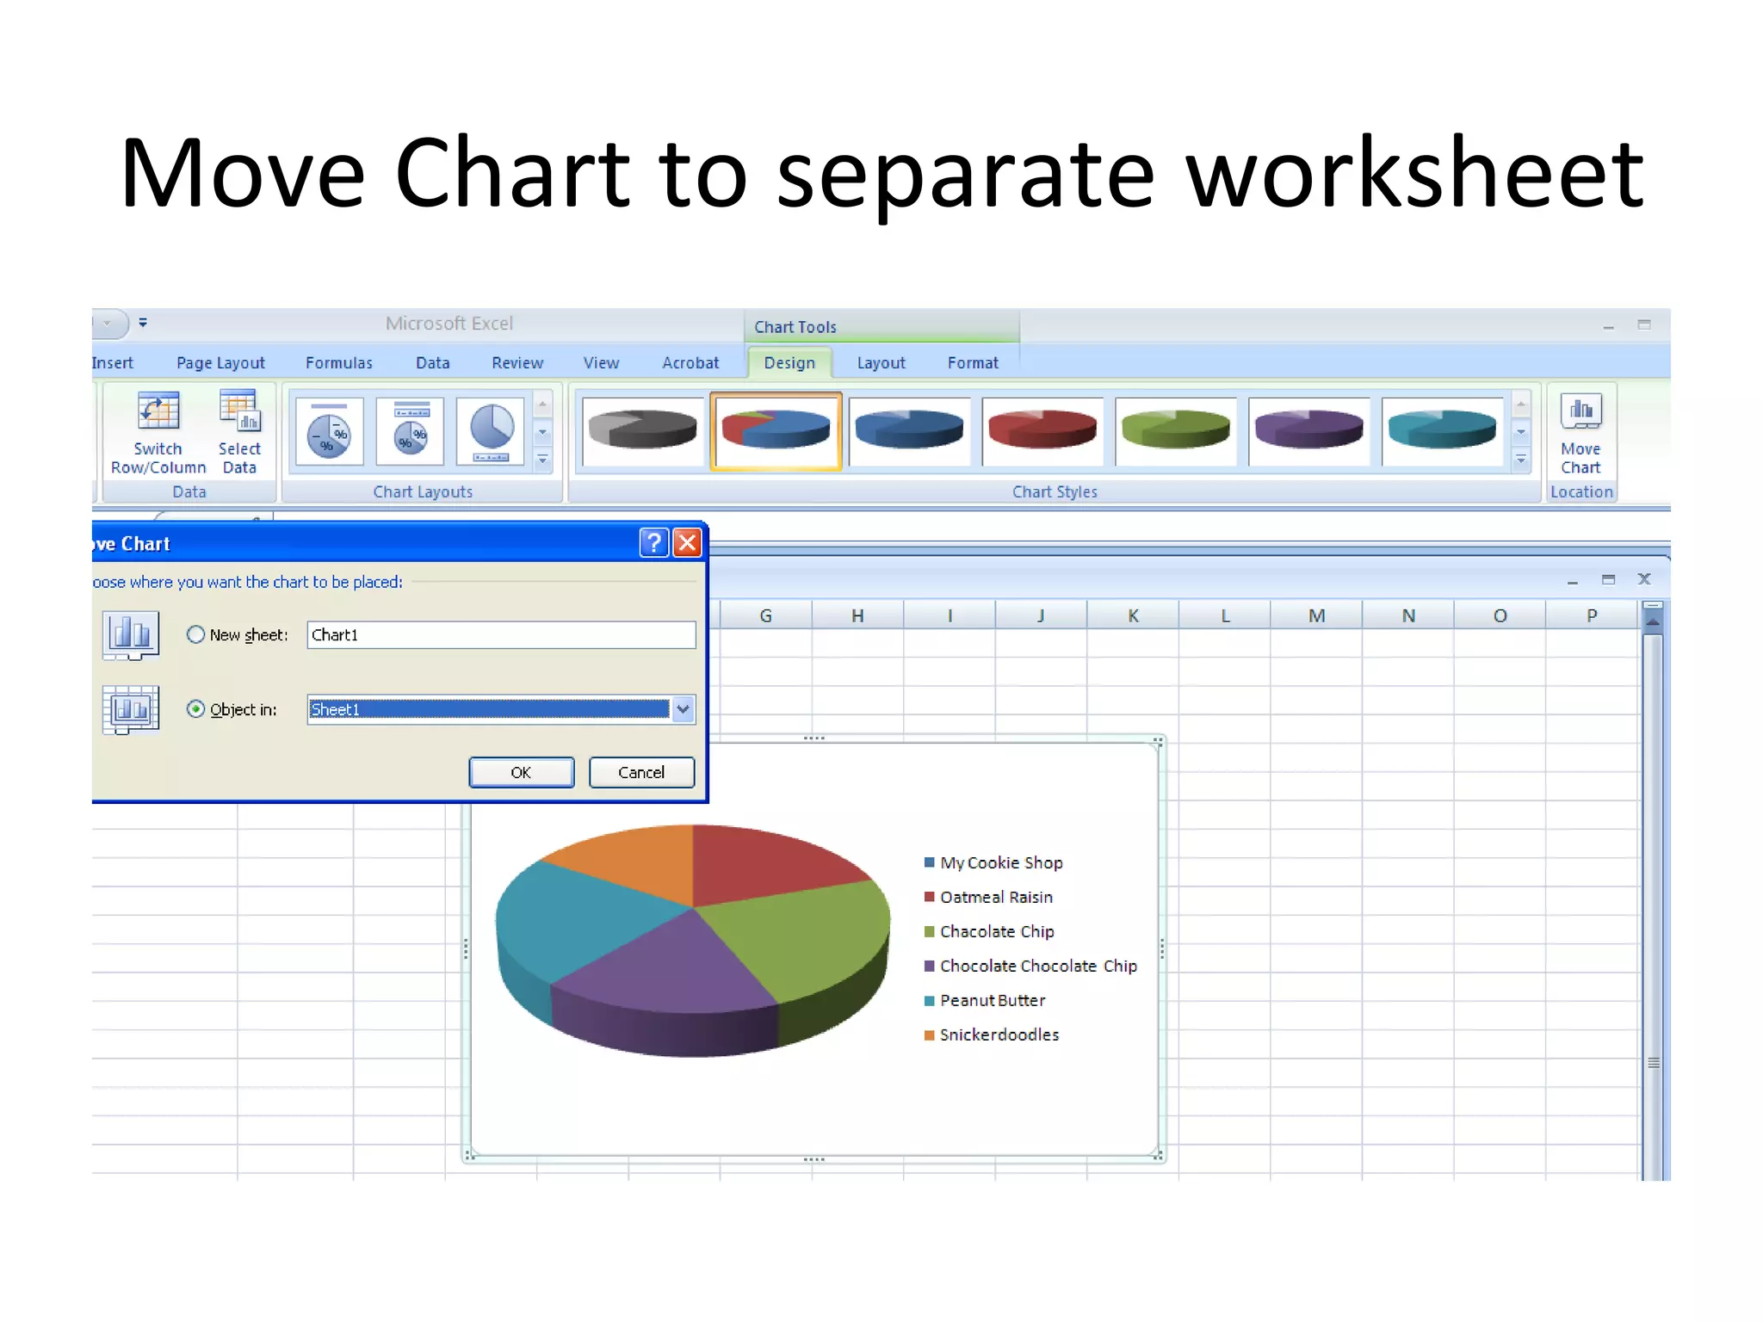Click the Object in chart icon in dialog
The width and height of the screenshot is (1763, 1322).
coord(131,710)
